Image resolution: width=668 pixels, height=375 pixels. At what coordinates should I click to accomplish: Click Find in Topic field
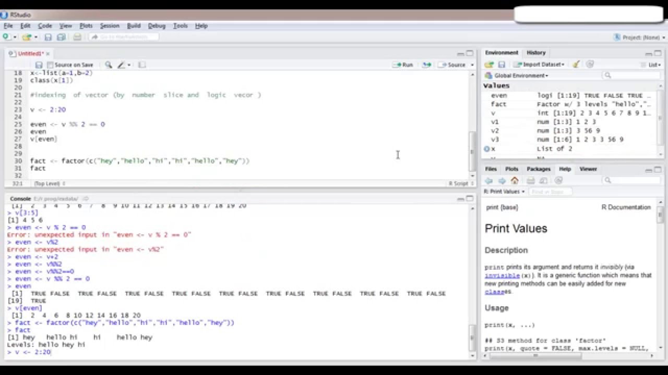tap(551, 192)
